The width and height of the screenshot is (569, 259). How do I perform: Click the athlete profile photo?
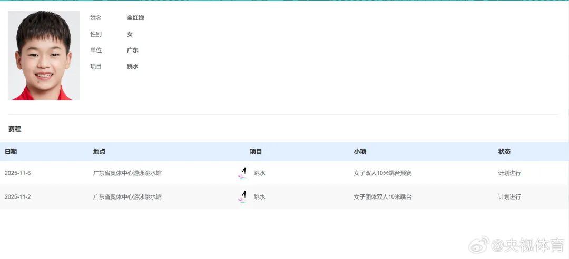click(x=44, y=55)
